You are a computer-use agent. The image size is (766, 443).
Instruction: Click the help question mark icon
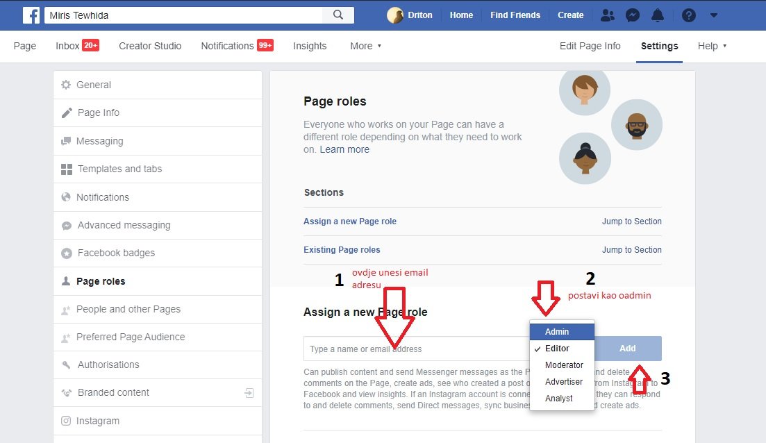pyautogui.click(x=688, y=15)
